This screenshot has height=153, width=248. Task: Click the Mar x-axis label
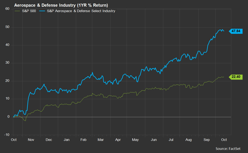(101, 140)
